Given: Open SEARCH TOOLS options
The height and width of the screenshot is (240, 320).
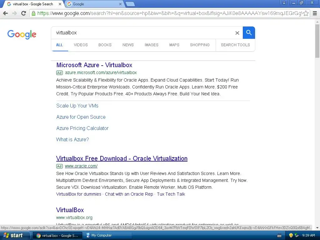Looking at the screenshot, I should (x=235, y=45).
